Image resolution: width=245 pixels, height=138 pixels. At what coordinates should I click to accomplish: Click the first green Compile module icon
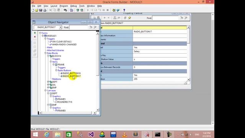78,10
